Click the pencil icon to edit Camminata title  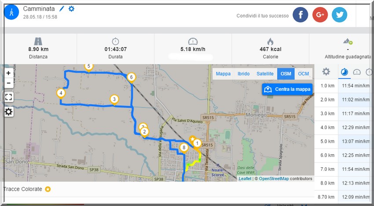tap(62, 9)
